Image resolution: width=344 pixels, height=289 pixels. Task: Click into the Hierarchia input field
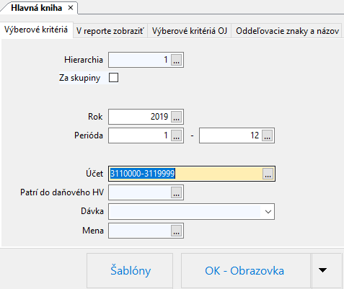pyautogui.click(x=140, y=60)
